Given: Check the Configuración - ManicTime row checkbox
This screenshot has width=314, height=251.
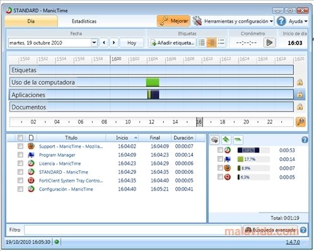Looking at the screenshot, I should [x=20, y=189].
